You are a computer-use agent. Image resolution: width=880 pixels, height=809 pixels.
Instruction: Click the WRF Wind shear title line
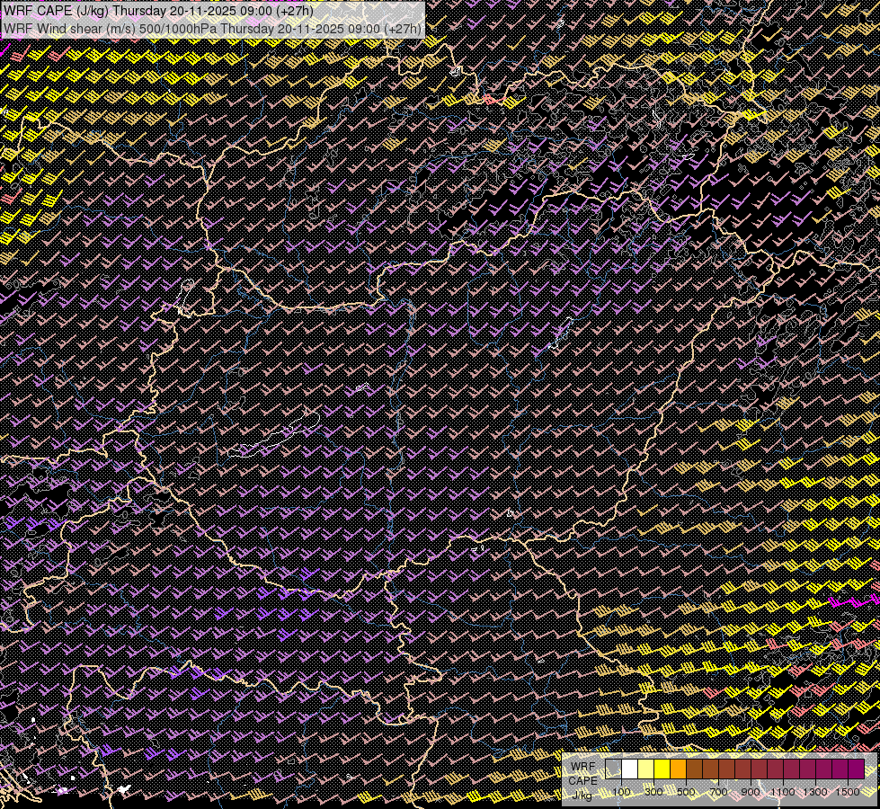[x=212, y=28]
